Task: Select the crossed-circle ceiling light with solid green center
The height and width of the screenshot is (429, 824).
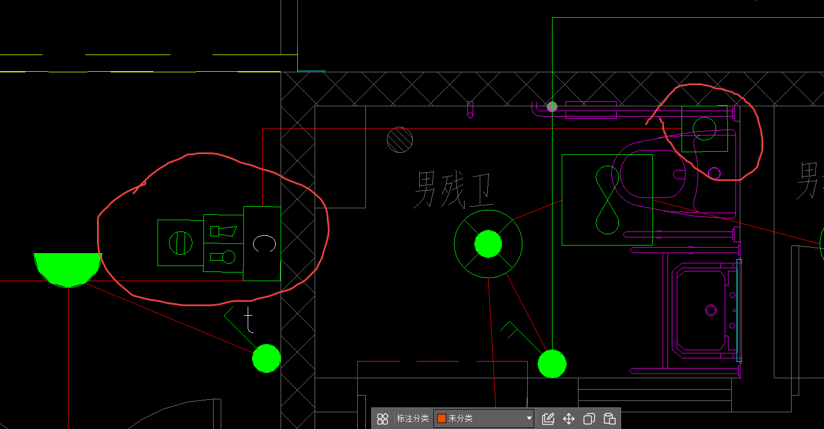Action: pos(488,244)
